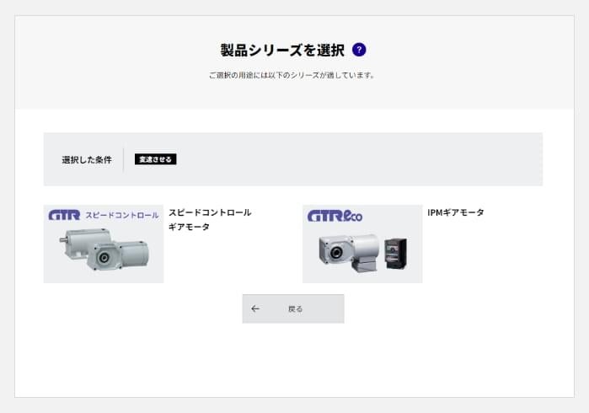The image size is (589, 413).
Task: Click the front hollow-shaft gear motor in left image
Action: [x=118, y=255]
